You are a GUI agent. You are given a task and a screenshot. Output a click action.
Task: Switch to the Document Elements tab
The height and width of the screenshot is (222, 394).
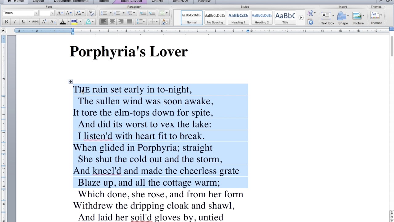[71, 1]
